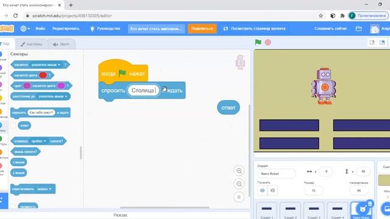Switch to large stage layout icon

coord(382,43)
